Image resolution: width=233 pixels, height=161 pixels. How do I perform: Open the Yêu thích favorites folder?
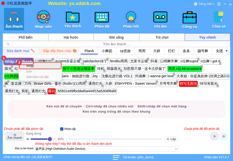[73, 19]
